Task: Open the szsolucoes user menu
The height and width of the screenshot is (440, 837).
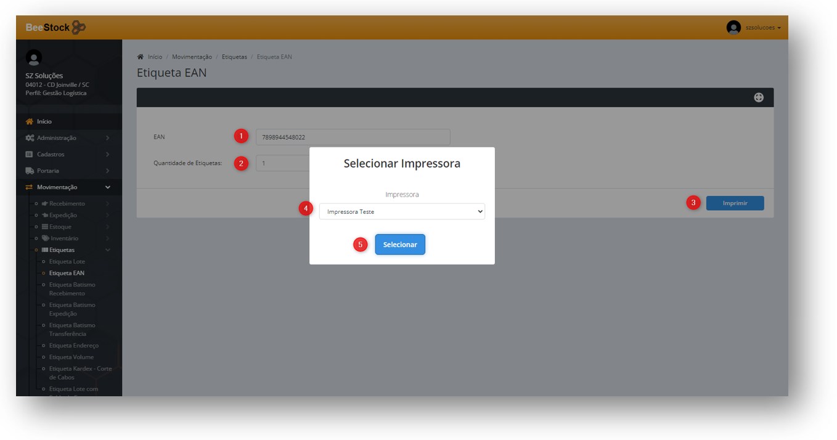Action: coord(762,28)
